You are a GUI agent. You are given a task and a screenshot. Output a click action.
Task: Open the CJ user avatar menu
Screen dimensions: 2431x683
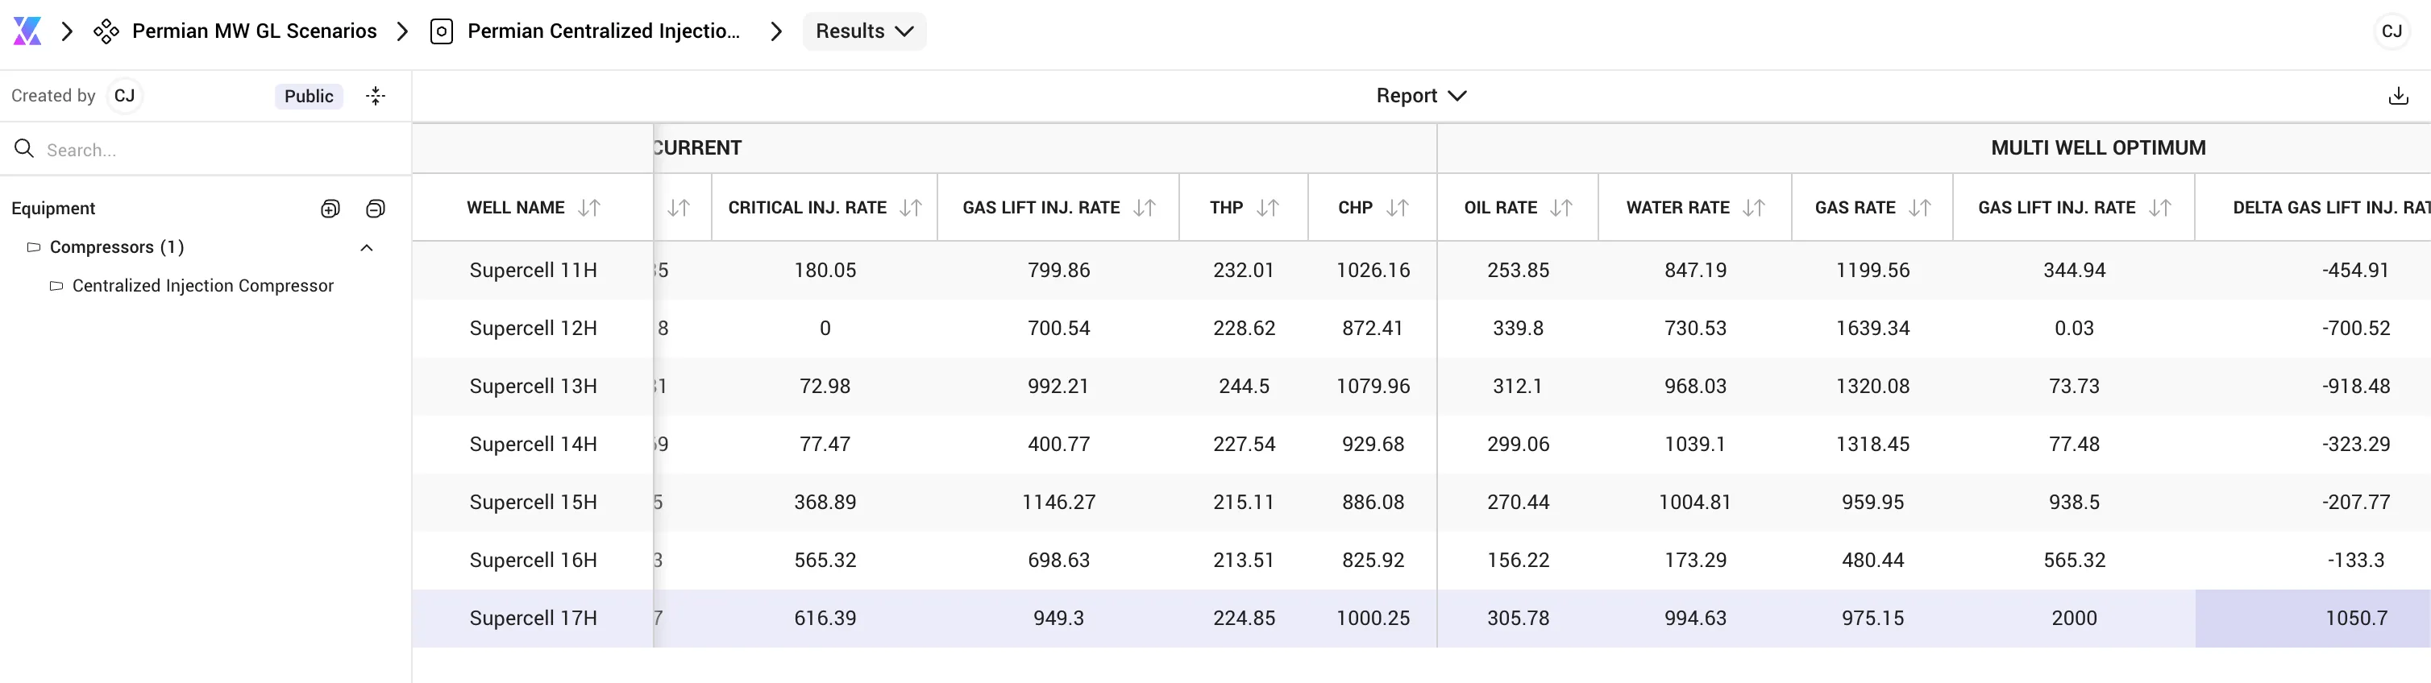click(2392, 31)
